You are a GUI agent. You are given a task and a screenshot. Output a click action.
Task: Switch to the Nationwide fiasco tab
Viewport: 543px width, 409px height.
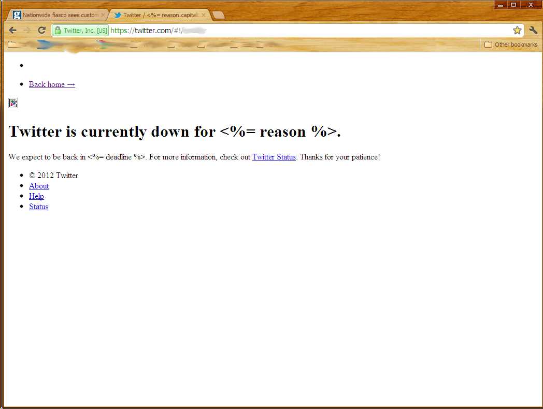(x=57, y=15)
